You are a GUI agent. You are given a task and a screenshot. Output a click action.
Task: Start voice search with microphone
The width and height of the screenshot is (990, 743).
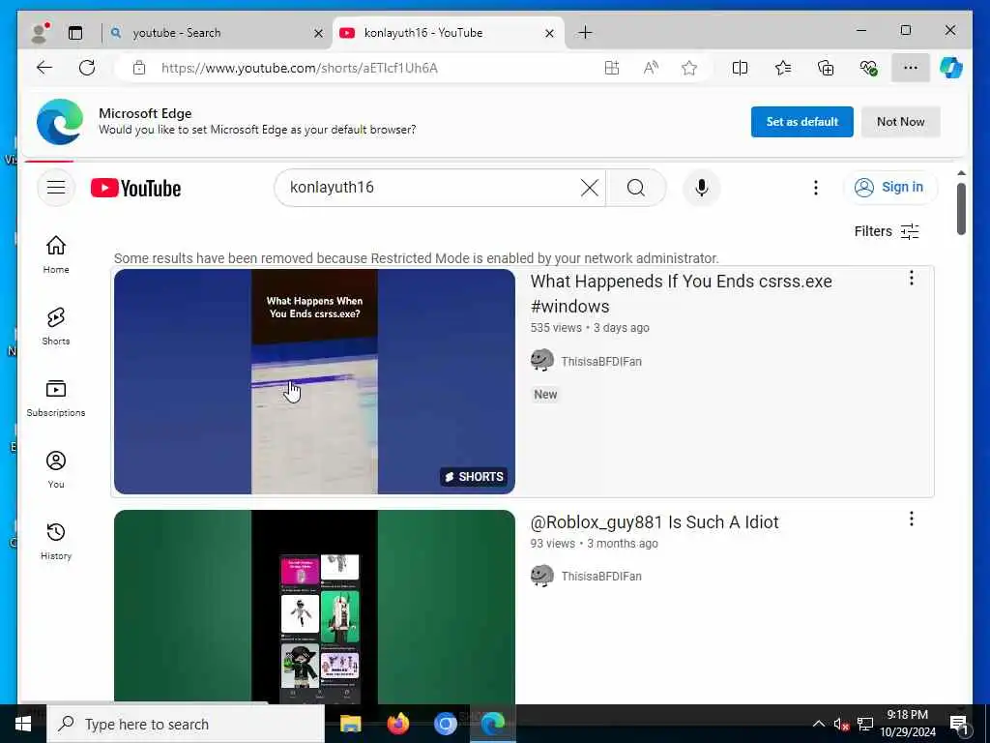(x=702, y=188)
